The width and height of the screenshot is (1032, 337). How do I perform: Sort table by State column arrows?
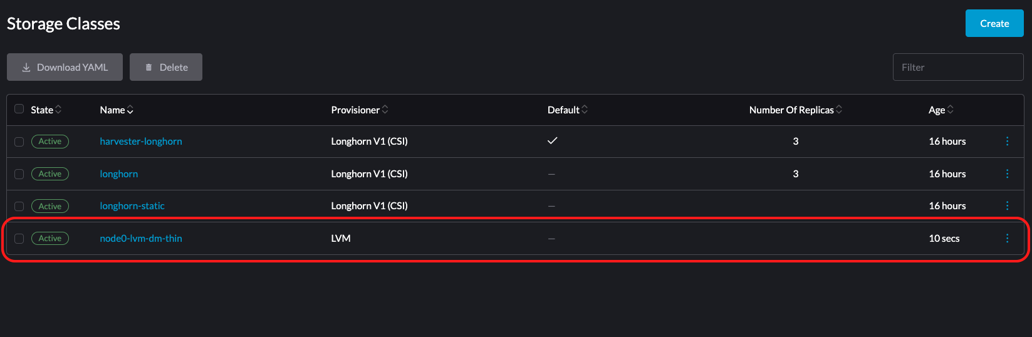[x=58, y=110]
